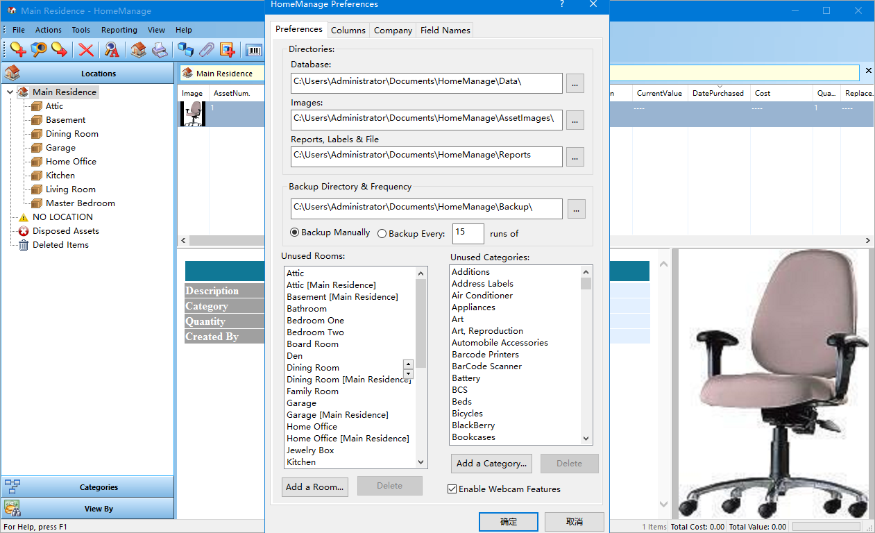Click the Add a Category button

493,463
